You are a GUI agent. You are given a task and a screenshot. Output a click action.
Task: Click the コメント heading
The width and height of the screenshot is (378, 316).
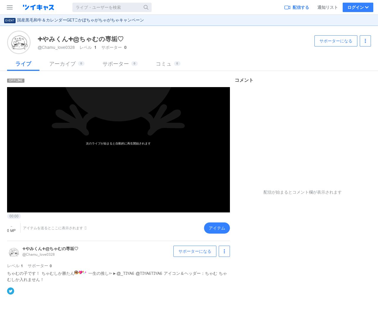[x=244, y=80]
